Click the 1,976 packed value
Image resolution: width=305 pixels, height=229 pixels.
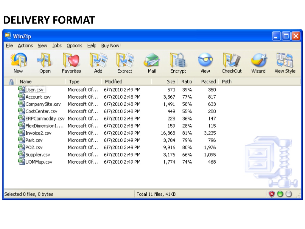pos(210,147)
